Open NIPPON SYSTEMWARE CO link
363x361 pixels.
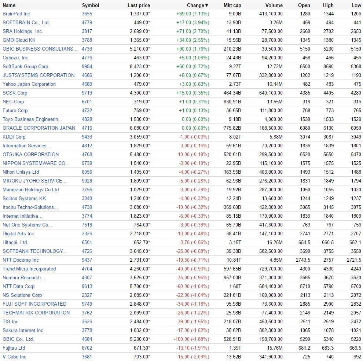click(x=36, y=163)
